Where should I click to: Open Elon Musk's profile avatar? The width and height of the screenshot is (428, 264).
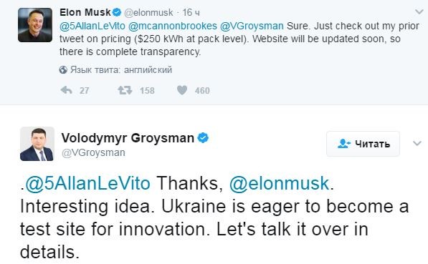[35, 25]
